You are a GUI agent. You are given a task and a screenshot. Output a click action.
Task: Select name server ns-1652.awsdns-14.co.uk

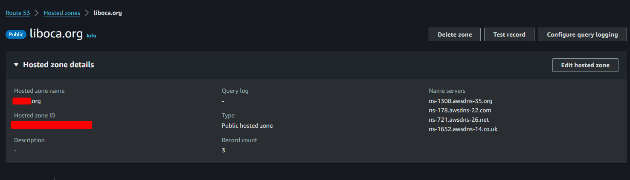point(463,129)
